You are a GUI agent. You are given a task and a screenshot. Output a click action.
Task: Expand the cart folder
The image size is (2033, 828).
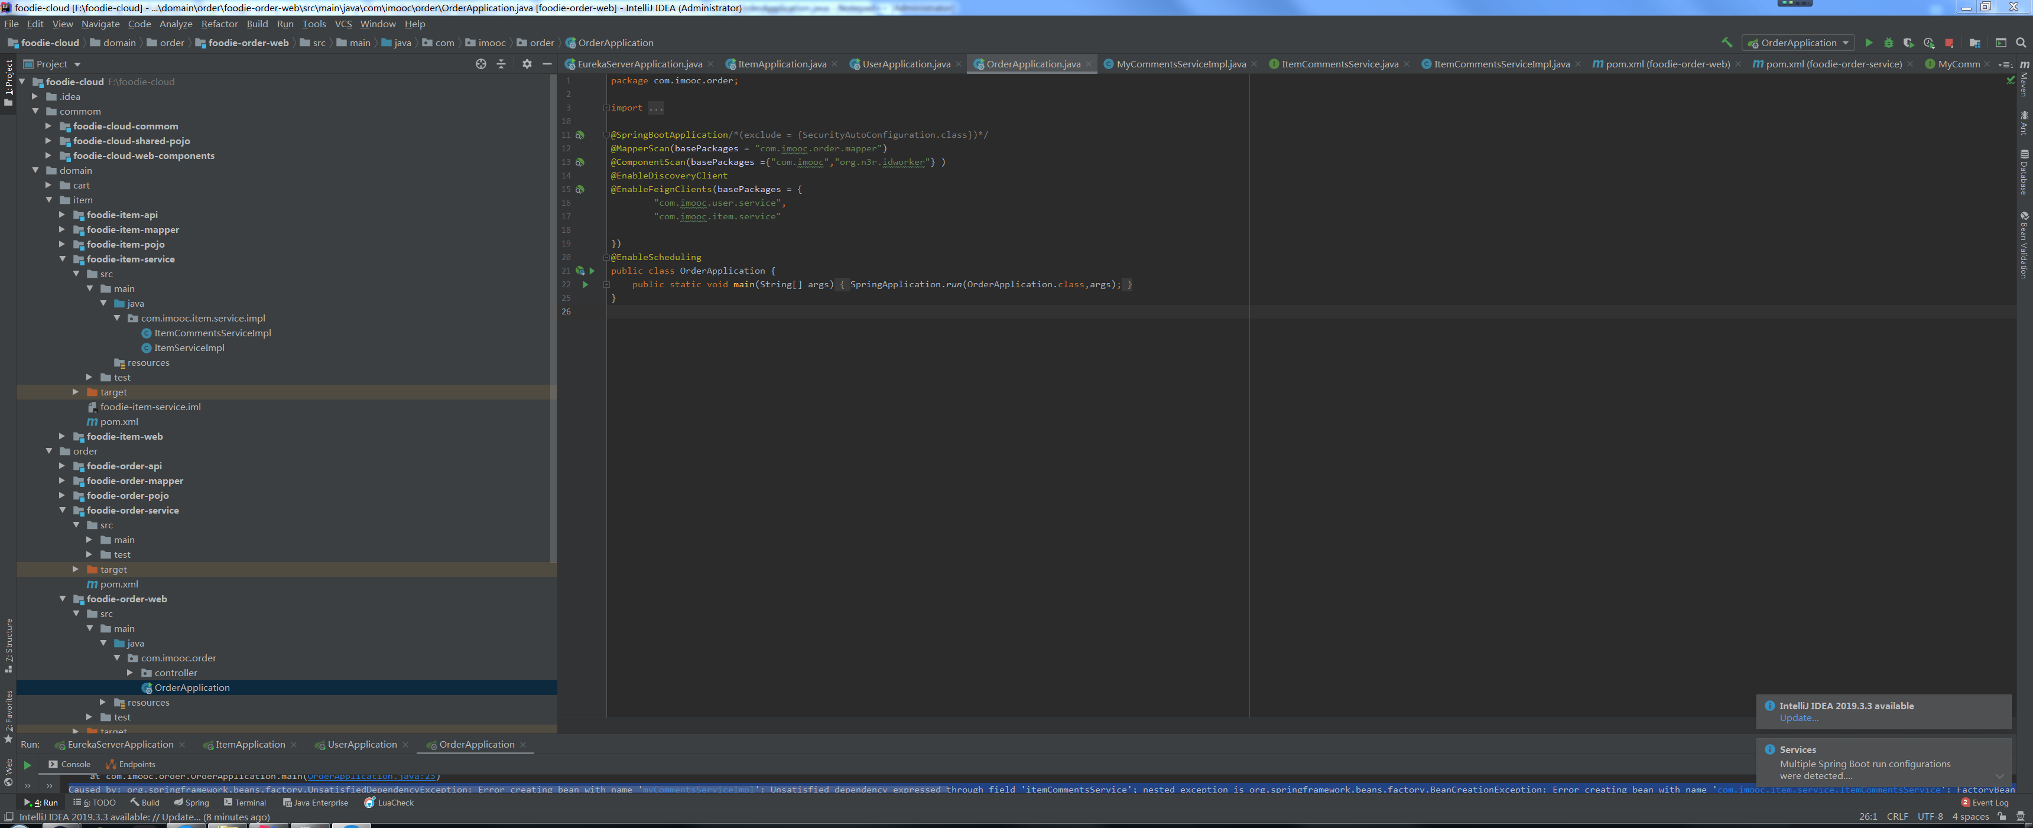(48, 186)
